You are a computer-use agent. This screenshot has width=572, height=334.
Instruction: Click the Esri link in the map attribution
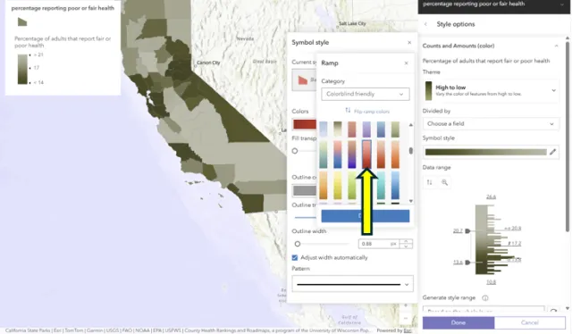coord(408,330)
